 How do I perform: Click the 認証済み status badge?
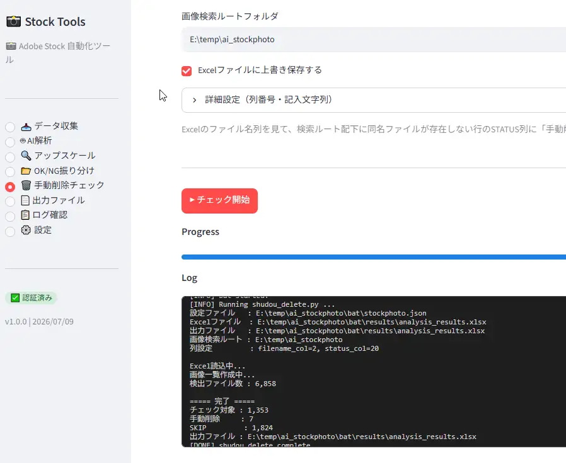click(31, 298)
